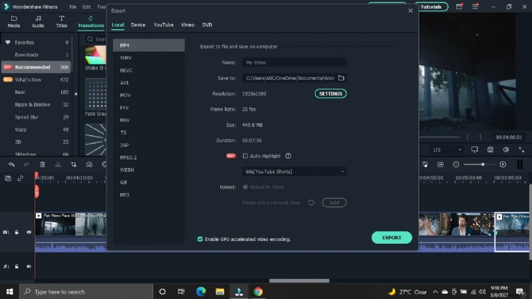
Task: Open Microsoft Edge from taskbar
Action: [x=201, y=292]
